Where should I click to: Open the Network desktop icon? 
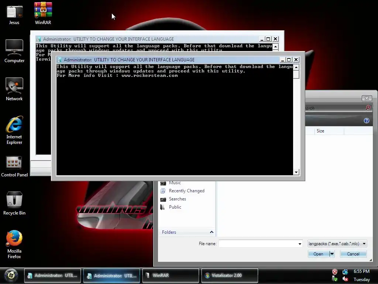tap(14, 89)
